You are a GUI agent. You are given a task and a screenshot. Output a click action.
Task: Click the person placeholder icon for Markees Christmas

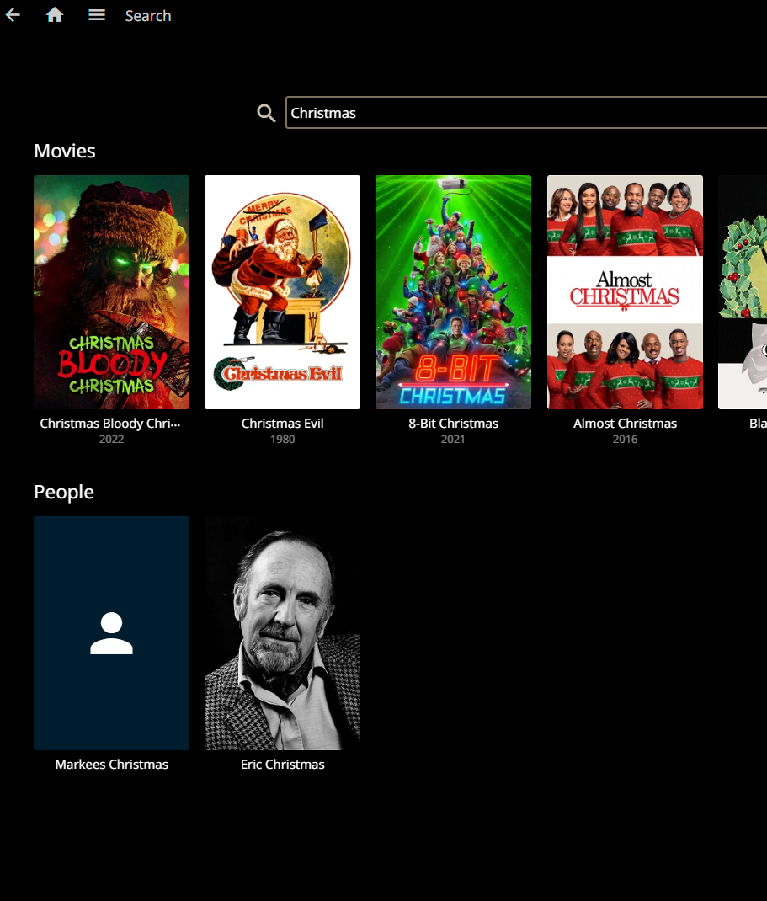pyautogui.click(x=111, y=633)
